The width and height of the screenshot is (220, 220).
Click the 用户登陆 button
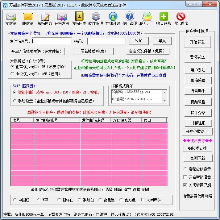[198, 70]
